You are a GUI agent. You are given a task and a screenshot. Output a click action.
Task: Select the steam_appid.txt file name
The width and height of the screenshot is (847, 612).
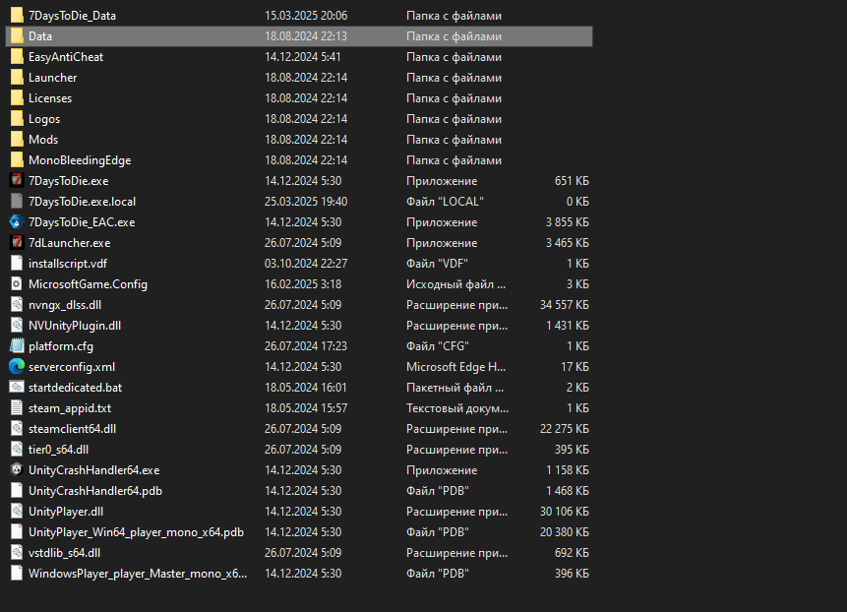click(x=69, y=409)
